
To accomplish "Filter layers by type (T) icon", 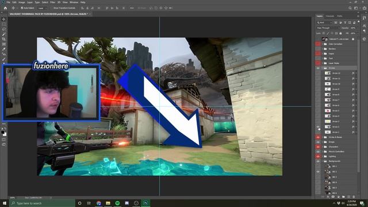I will point(345,22).
